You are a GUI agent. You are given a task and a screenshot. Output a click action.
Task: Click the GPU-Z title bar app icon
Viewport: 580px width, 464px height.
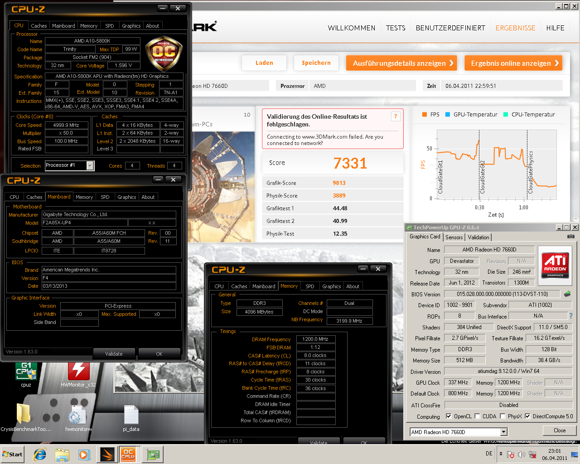tap(409, 227)
